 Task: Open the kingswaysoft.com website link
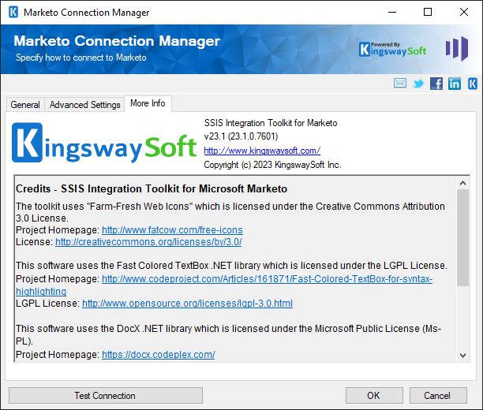(x=262, y=151)
